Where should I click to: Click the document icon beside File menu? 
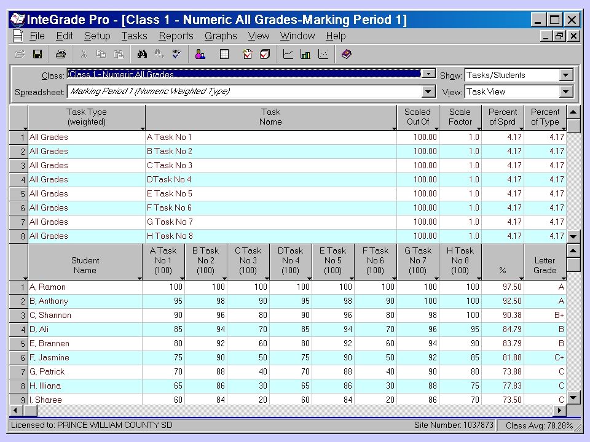pyautogui.click(x=18, y=36)
